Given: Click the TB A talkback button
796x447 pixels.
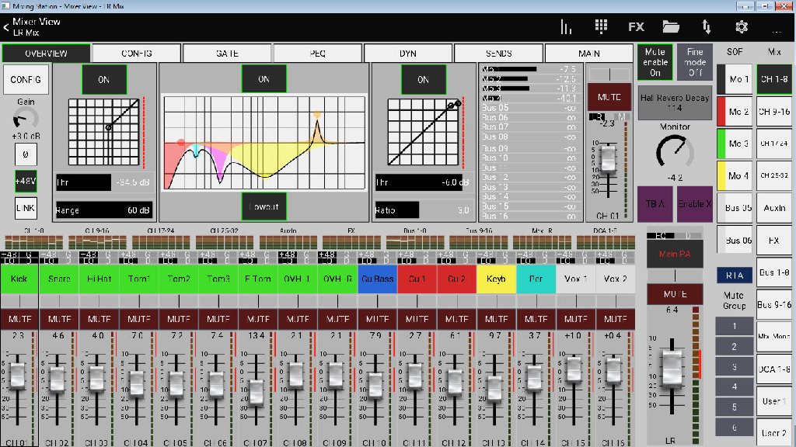Looking at the screenshot, I should 655,204.
